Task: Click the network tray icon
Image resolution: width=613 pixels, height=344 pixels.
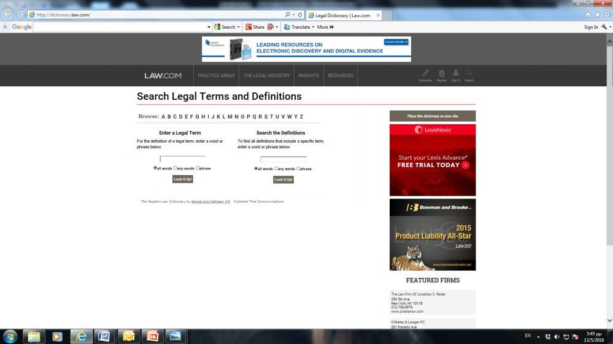Action: point(566,337)
